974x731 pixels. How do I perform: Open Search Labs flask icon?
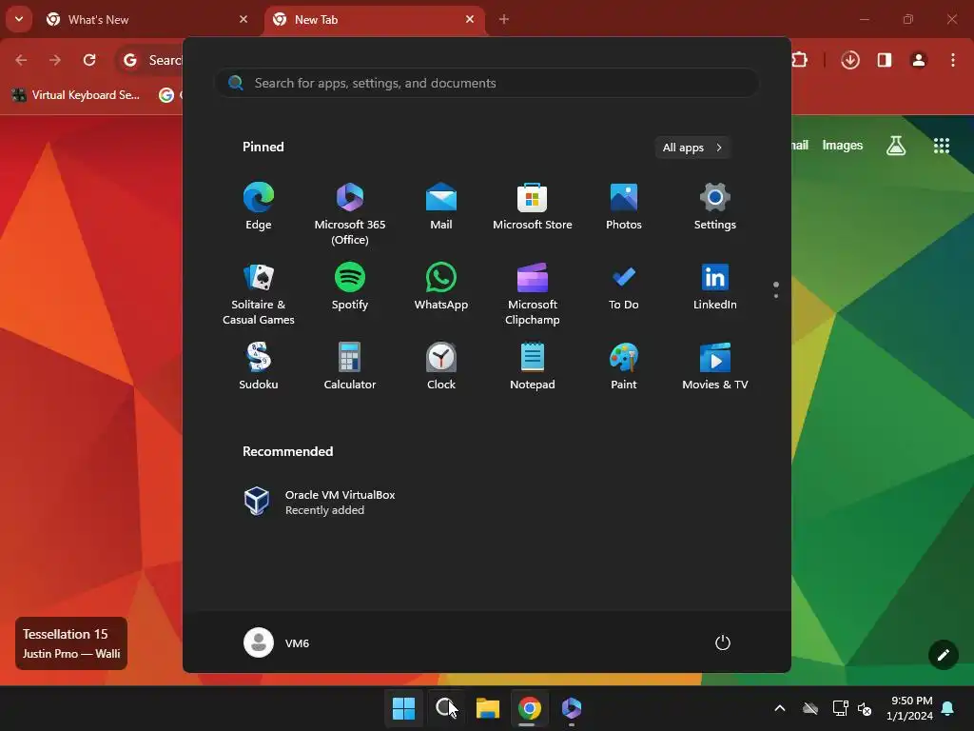point(896,146)
